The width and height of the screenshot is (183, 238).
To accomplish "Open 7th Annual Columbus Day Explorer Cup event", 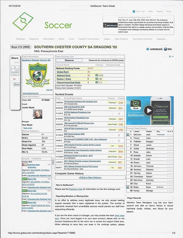I will coord(81,101).
